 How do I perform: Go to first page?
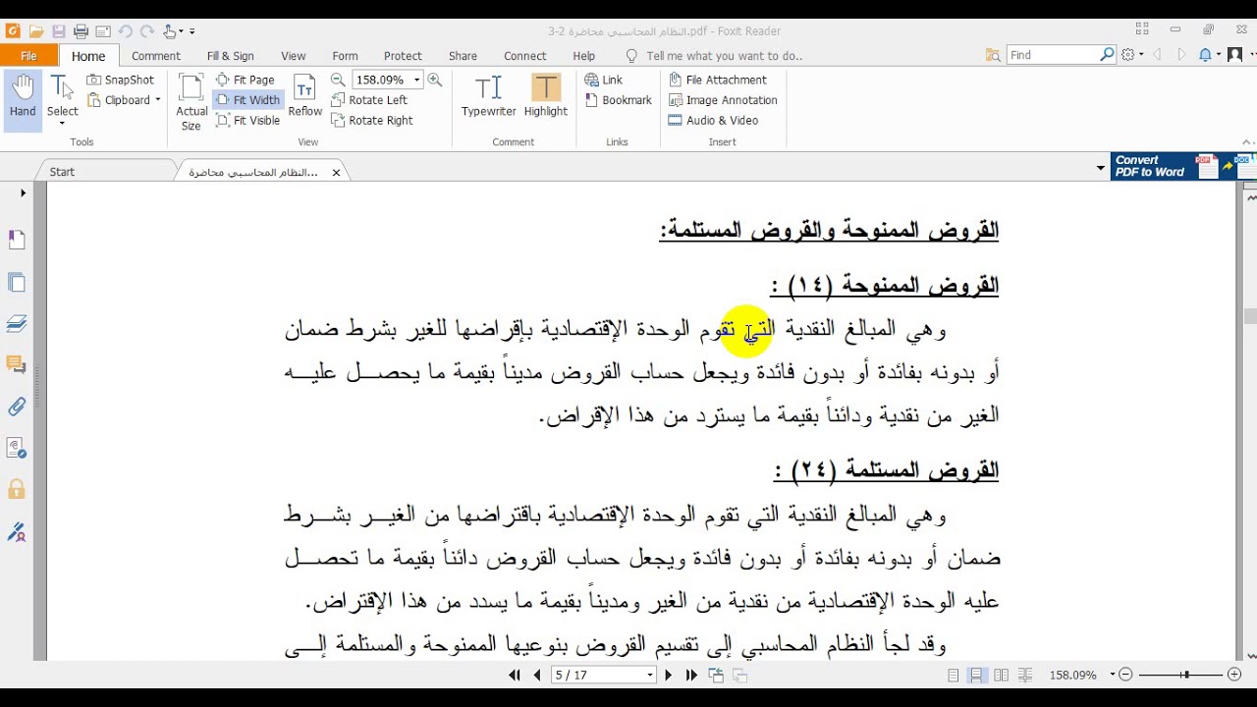515,676
